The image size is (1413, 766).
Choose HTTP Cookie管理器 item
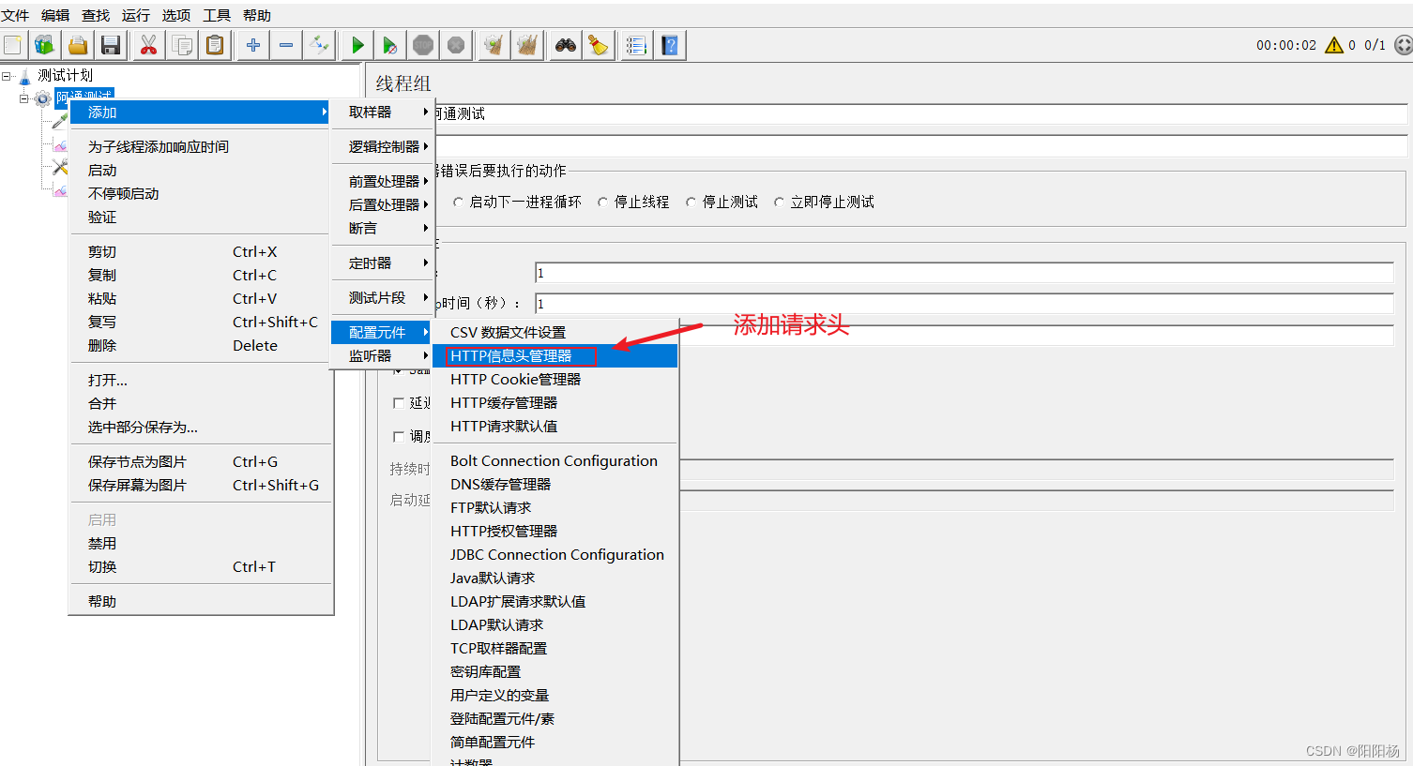pyautogui.click(x=555, y=379)
